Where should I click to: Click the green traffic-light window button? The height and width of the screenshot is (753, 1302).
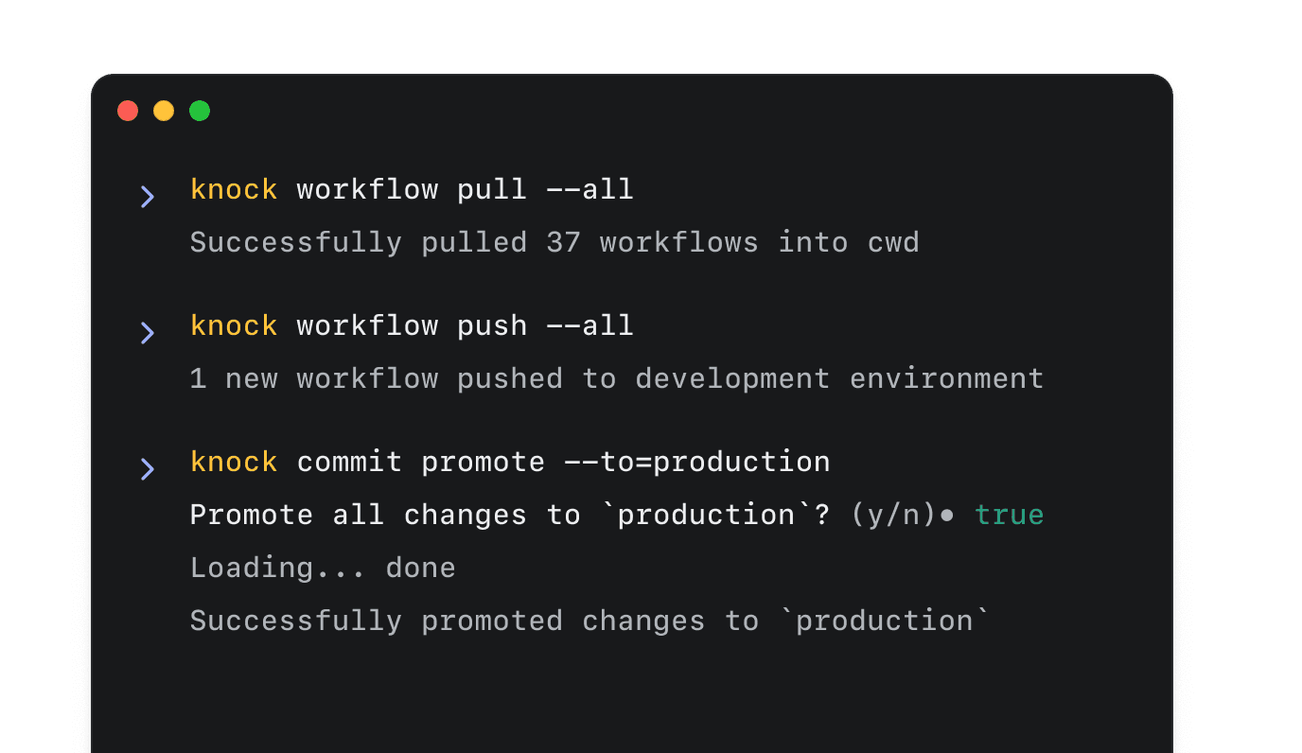pos(200,110)
